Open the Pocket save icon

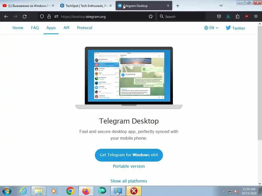point(219,16)
